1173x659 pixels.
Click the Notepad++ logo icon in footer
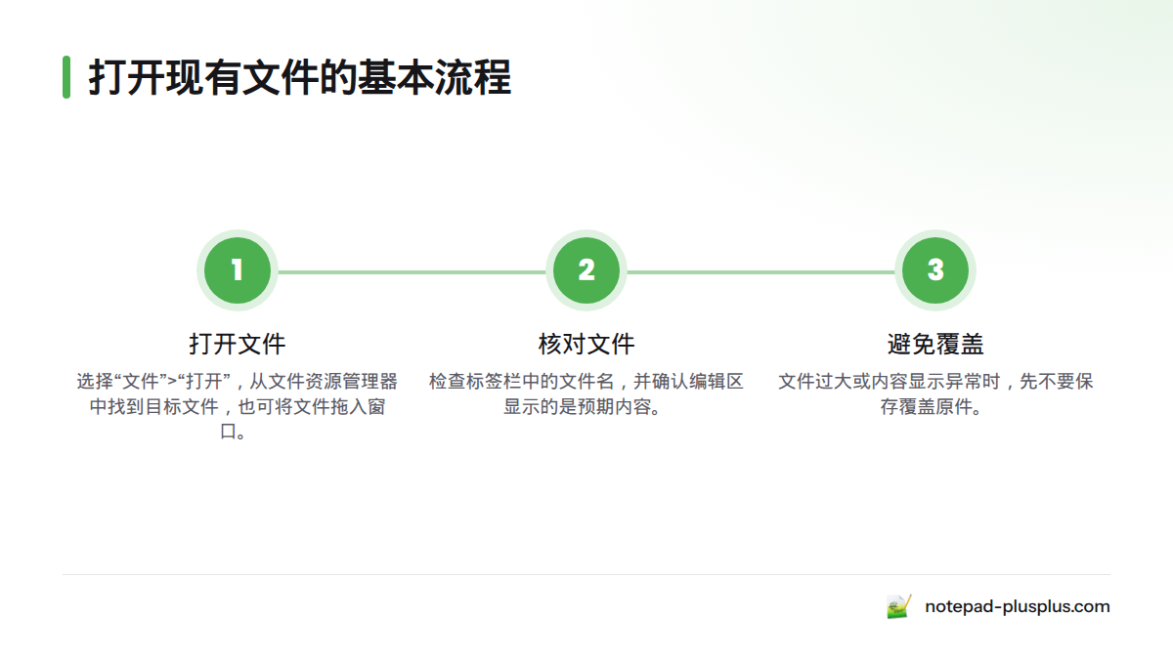pyautogui.click(x=899, y=606)
